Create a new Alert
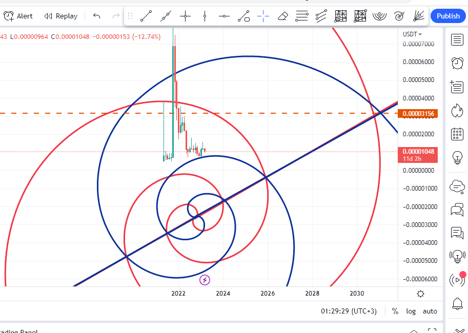 pyautogui.click(x=18, y=16)
